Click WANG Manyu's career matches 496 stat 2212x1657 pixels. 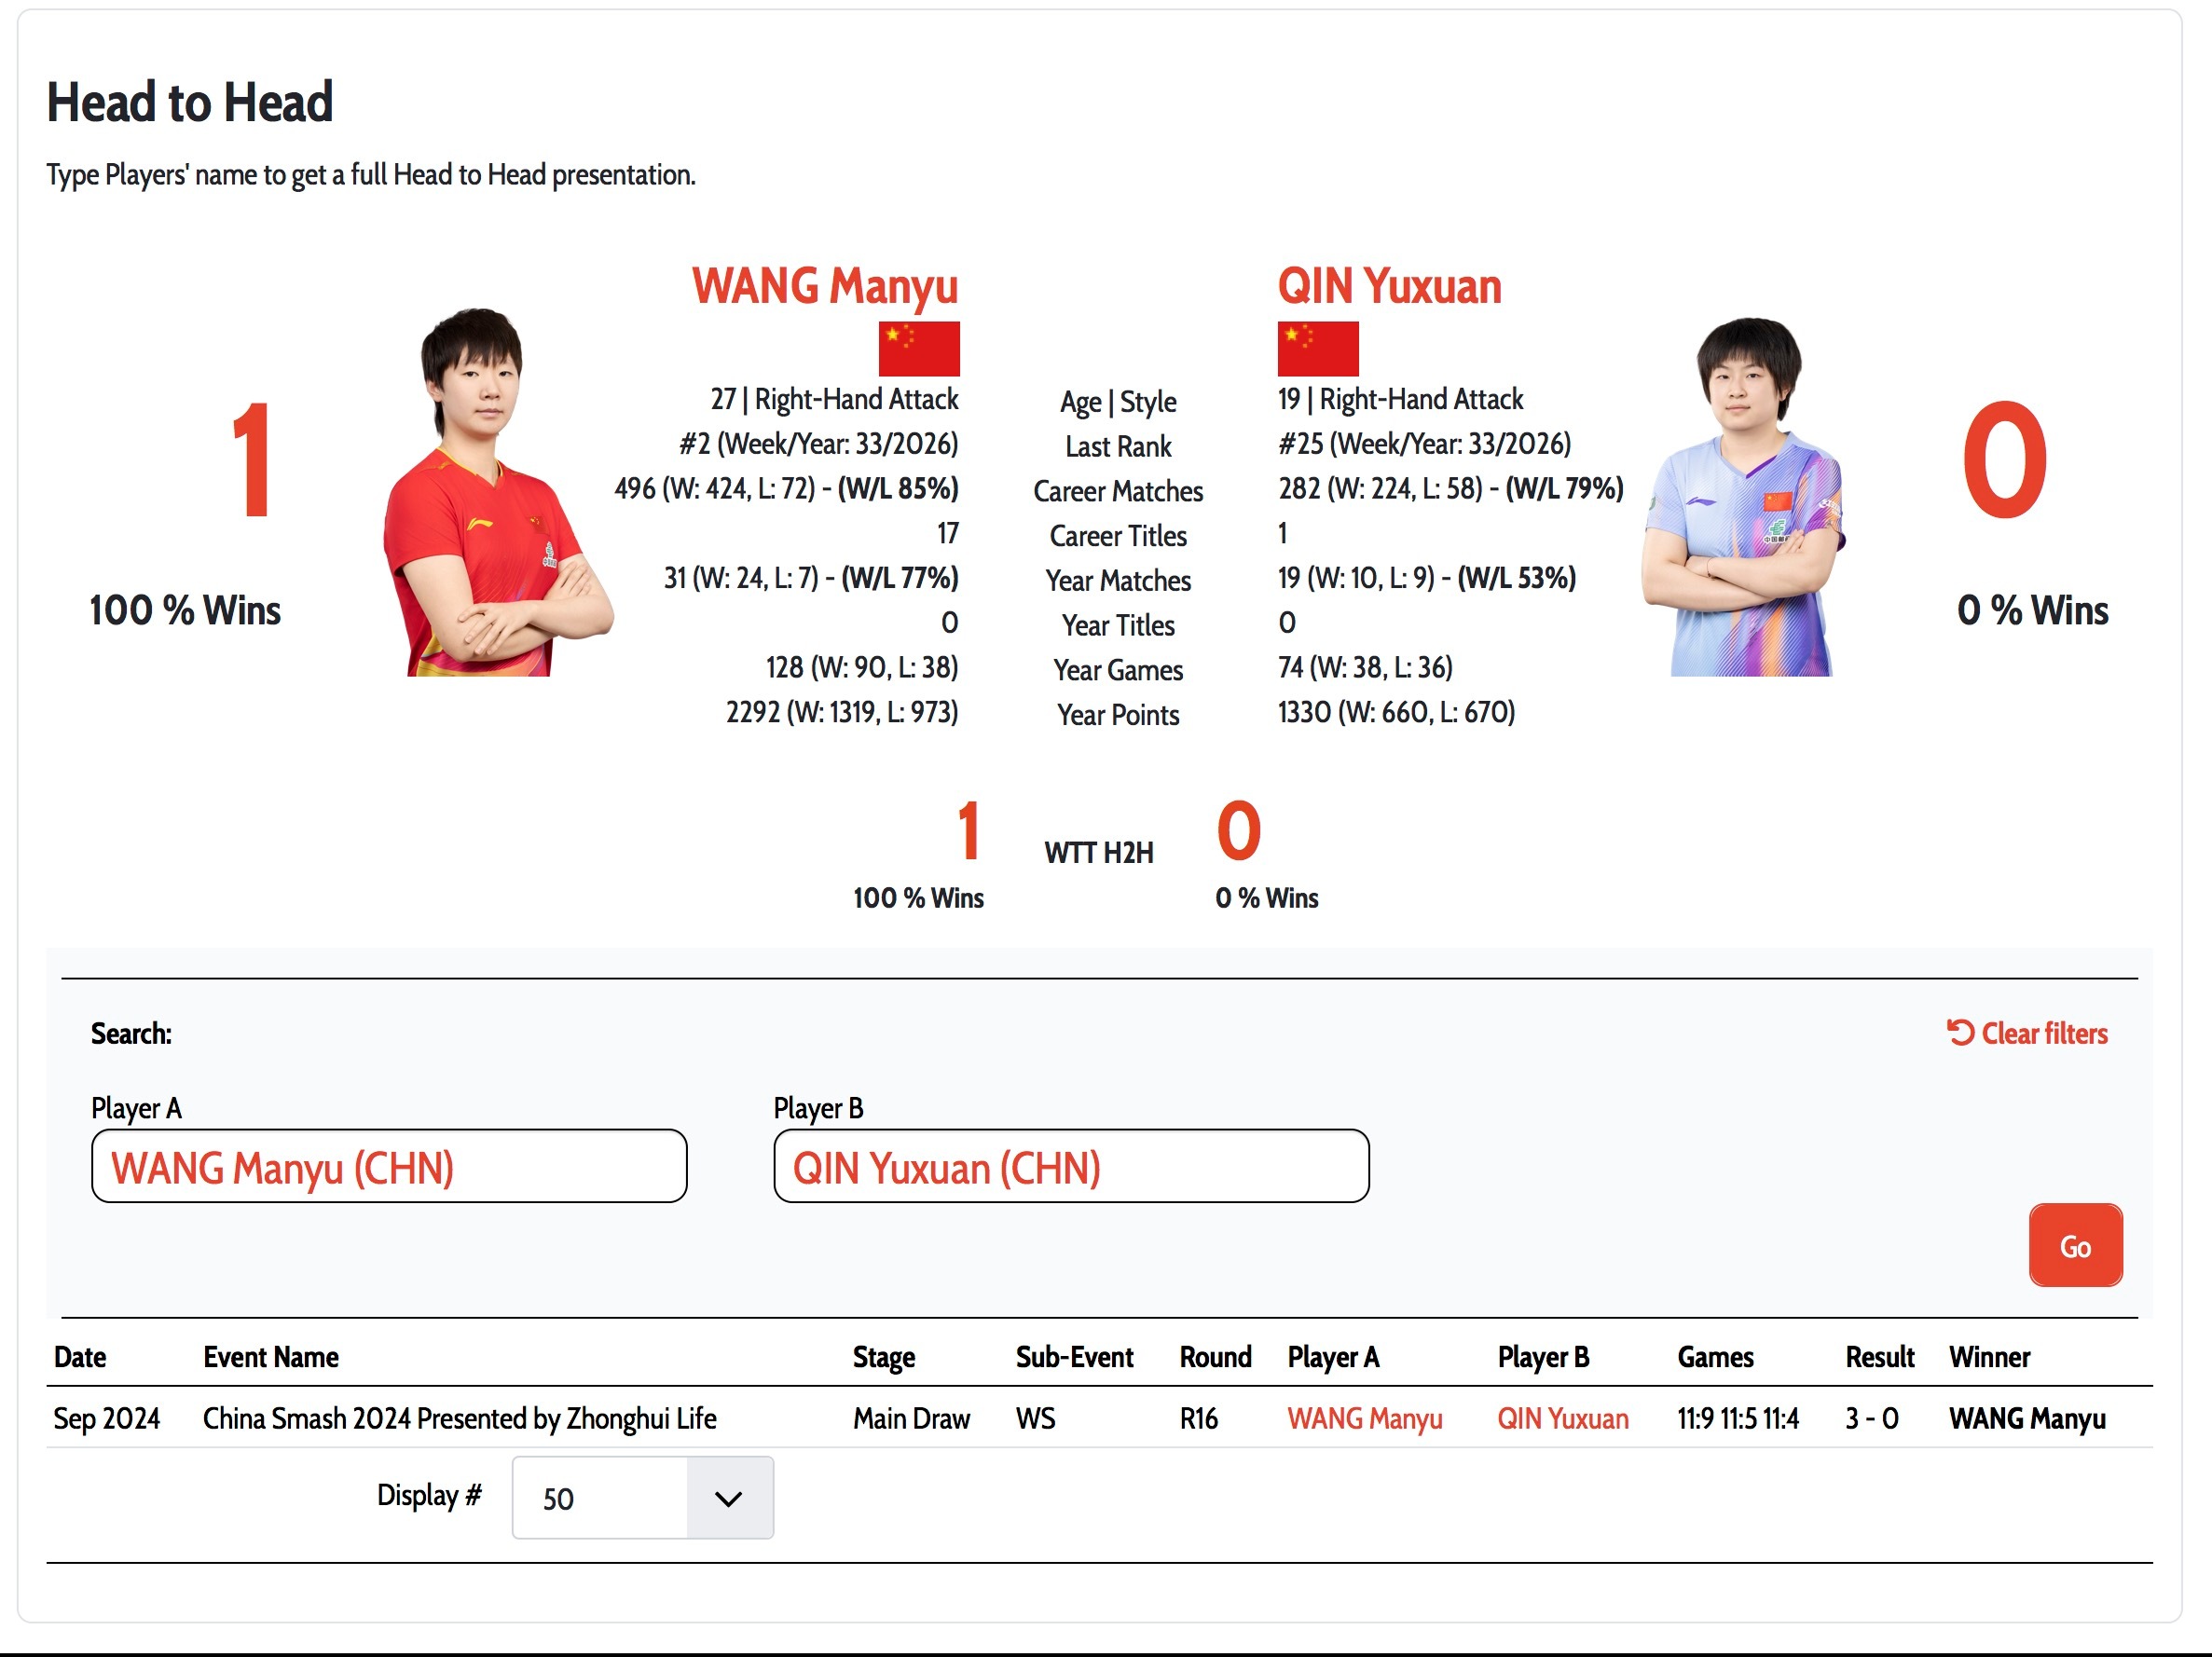pyautogui.click(x=786, y=488)
